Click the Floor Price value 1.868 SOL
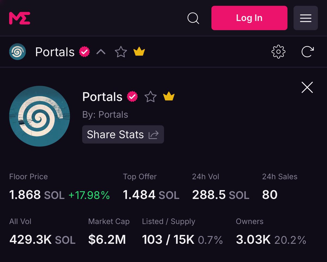Image resolution: width=327 pixels, height=262 pixels. [x=37, y=195]
